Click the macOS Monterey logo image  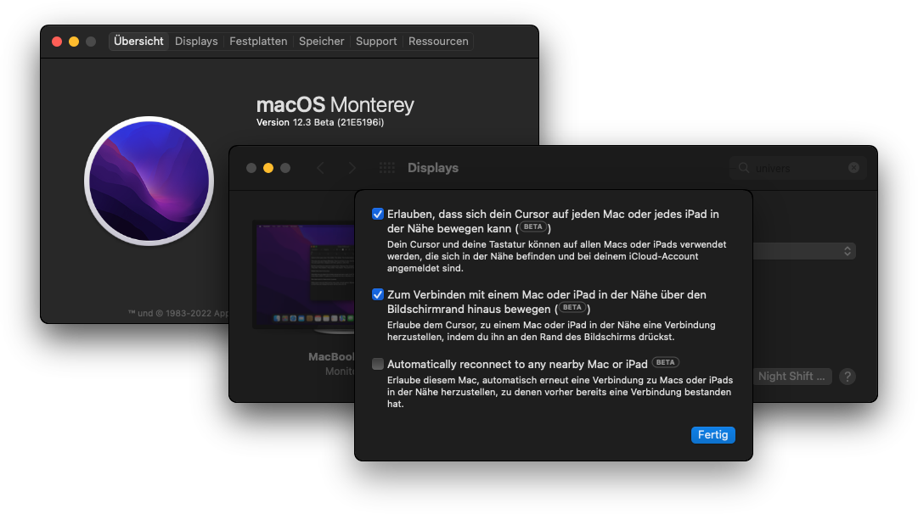coord(149,181)
